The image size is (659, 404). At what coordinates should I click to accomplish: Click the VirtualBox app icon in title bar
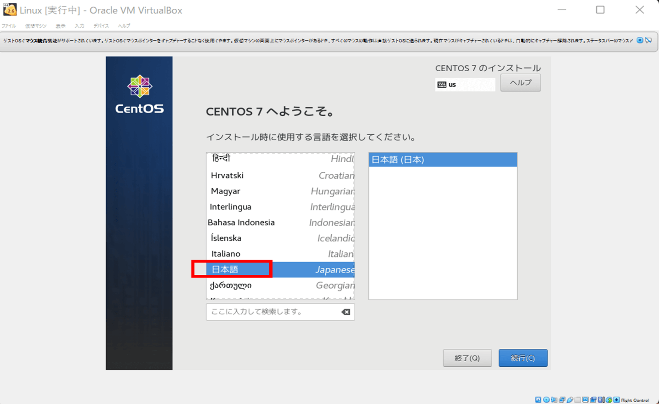pos(9,10)
